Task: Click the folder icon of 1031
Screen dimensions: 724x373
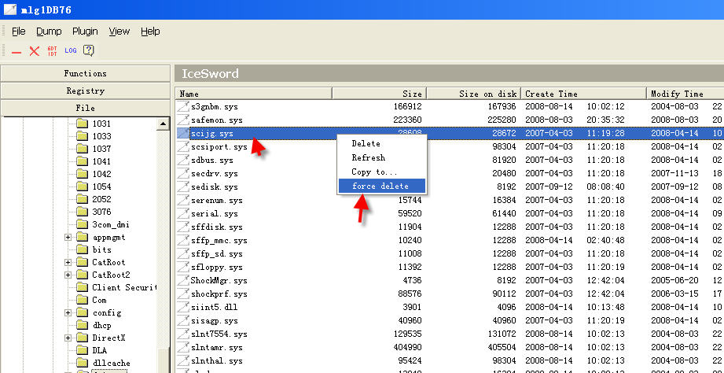Action: click(x=82, y=124)
